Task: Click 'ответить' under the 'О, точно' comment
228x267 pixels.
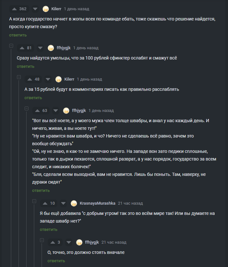Action: coord(56,261)
